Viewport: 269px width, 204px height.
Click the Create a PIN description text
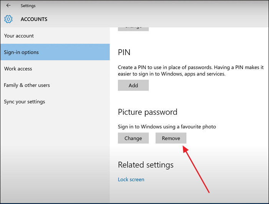click(191, 71)
